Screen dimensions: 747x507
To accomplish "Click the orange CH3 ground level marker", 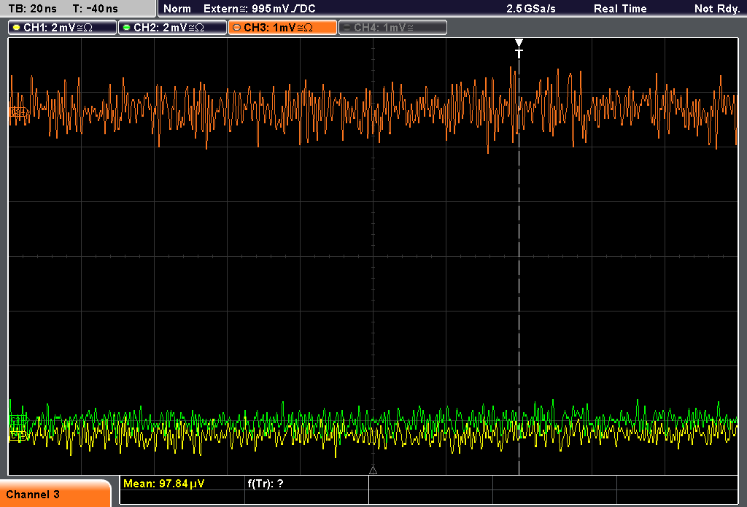I will (x=19, y=112).
